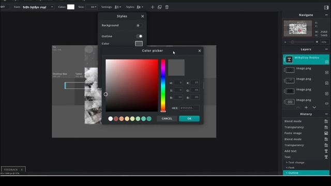The image size is (331, 186).
Task: Move layer down with the Layers chevron
Action: pos(314,107)
